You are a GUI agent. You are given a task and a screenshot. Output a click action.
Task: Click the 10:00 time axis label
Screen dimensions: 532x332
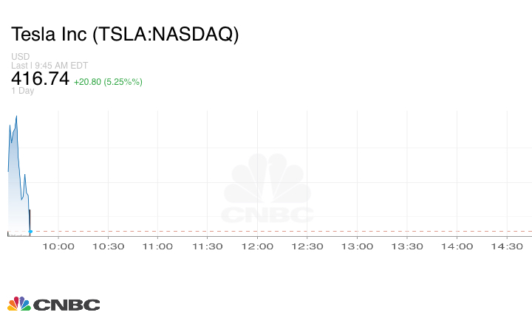[58, 246]
